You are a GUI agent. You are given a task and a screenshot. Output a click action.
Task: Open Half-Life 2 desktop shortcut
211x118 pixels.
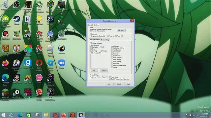28,79
